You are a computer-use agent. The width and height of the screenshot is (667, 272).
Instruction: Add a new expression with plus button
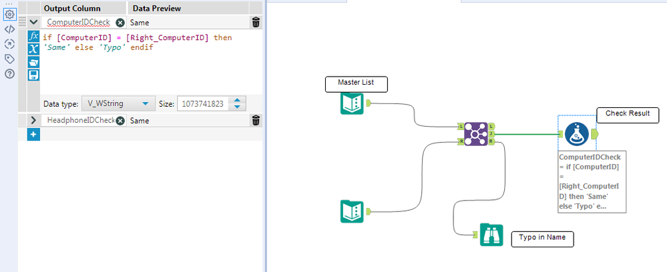click(33, 135)
